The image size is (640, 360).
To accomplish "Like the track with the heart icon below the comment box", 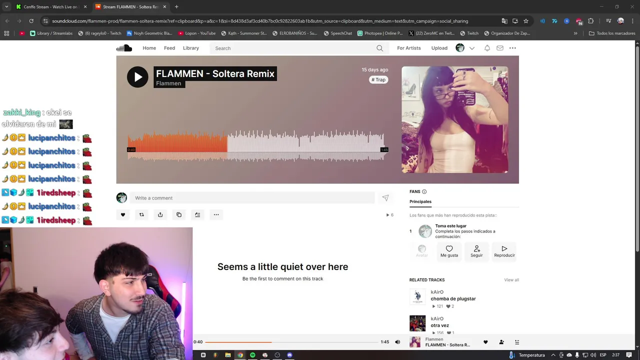I will point(123,214).
